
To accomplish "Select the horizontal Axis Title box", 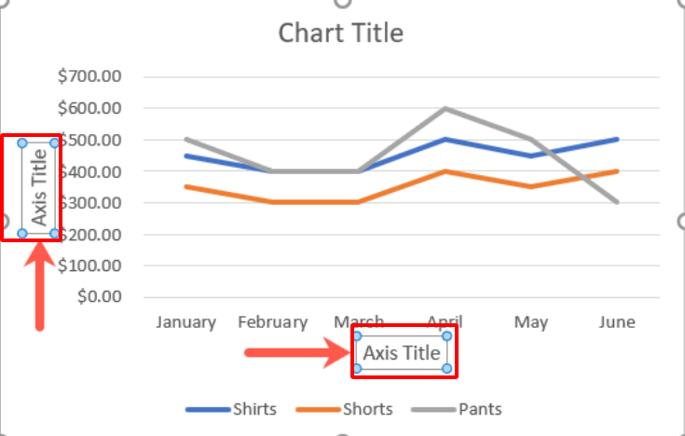I will click(x=401, y=353).
